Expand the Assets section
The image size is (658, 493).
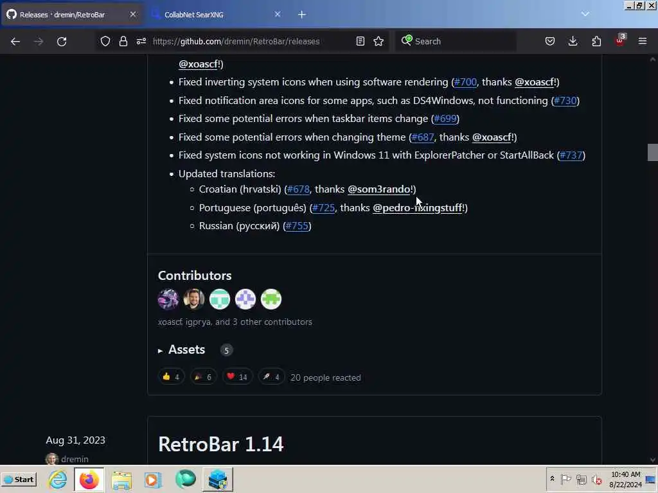coord(187,350)
